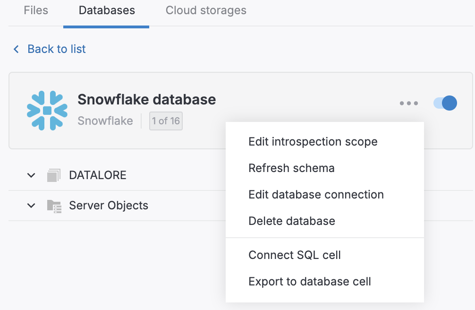
Task: Open the three-dots more options menu
Action: (x=409, y=103)
